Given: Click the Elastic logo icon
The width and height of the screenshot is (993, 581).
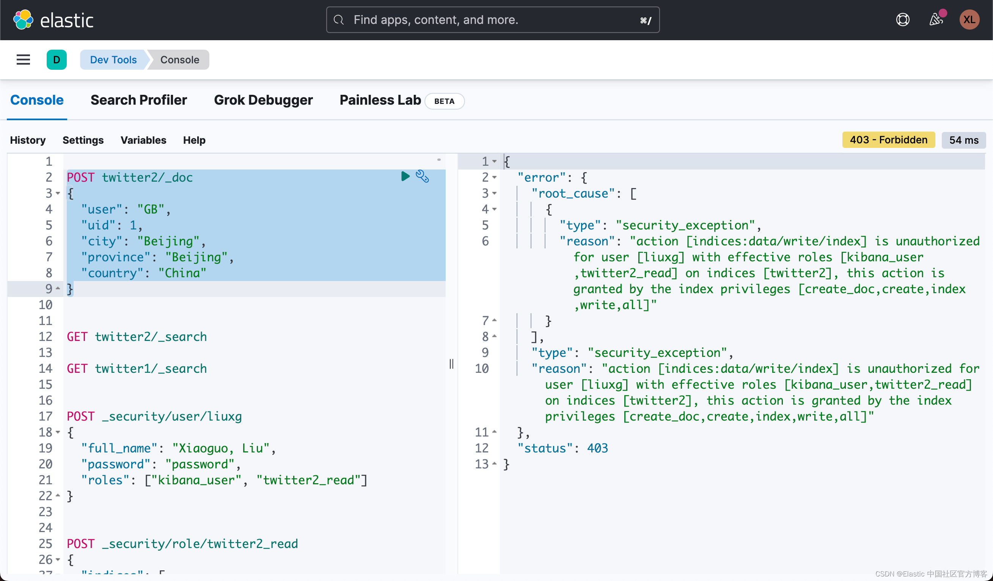Looking at the screenshot, I should tap(23, 20).
